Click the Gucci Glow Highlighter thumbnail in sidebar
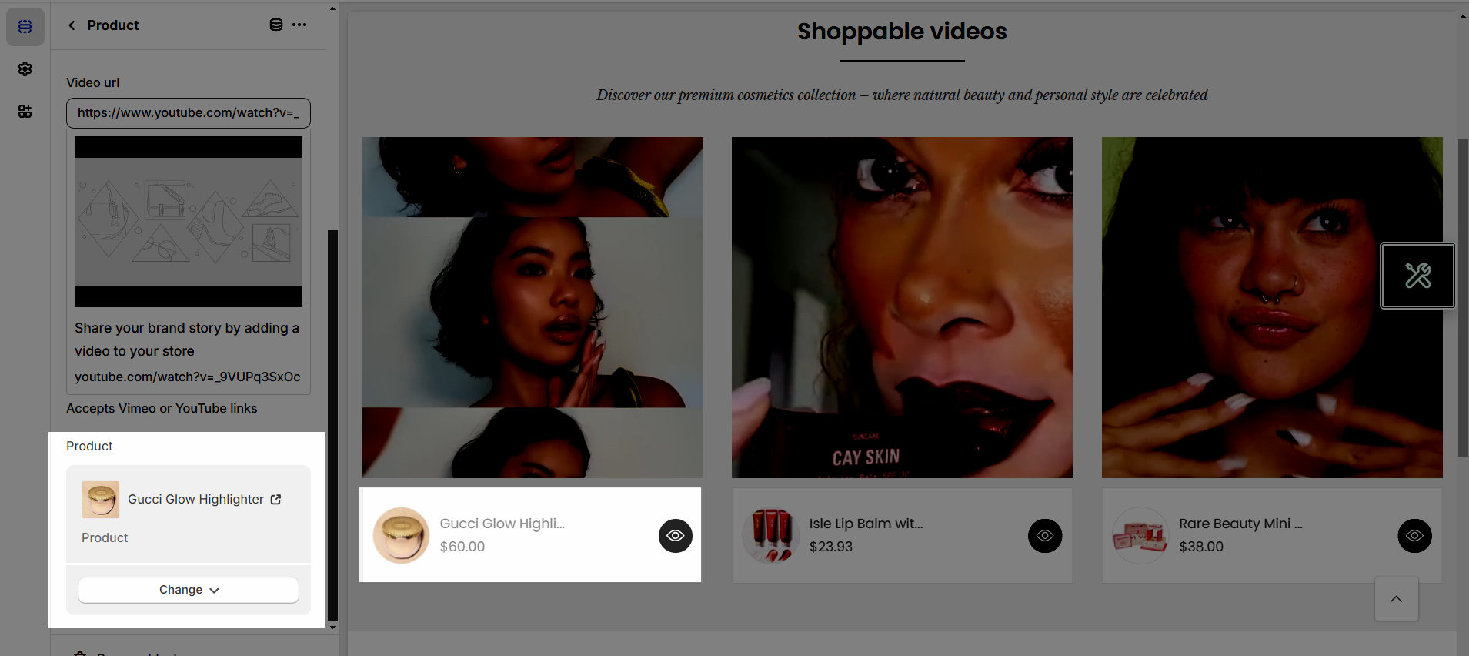 [x=101, y=500]
